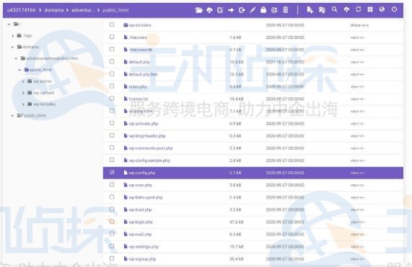Go to the public_html breadcrumb
412x267 pixels.
click(115, 10)
